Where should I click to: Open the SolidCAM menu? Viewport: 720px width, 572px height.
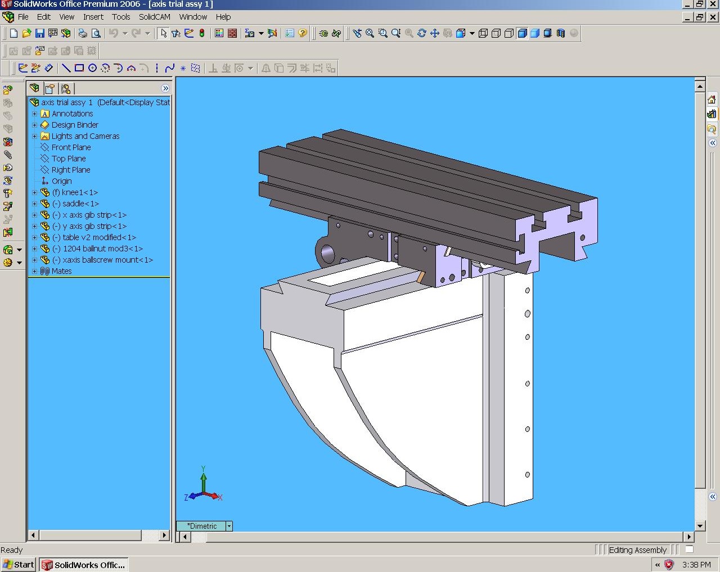[x=154, y=17]
